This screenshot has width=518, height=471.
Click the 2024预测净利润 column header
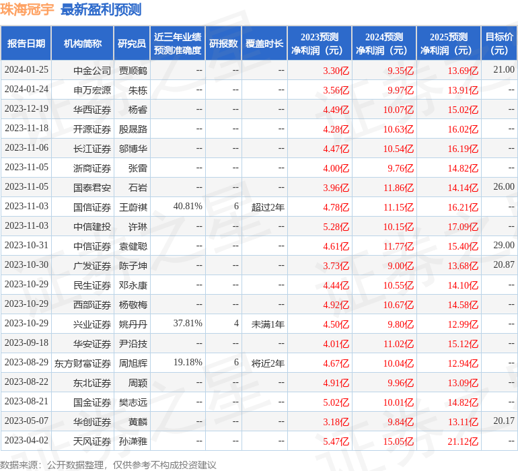[x=384, y=43]
